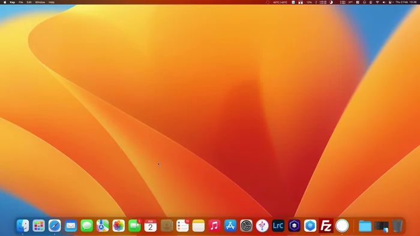This screenshot has width=420, height=236.
Task: Open the Kap application menu
Action: click(x=13, y=2)
